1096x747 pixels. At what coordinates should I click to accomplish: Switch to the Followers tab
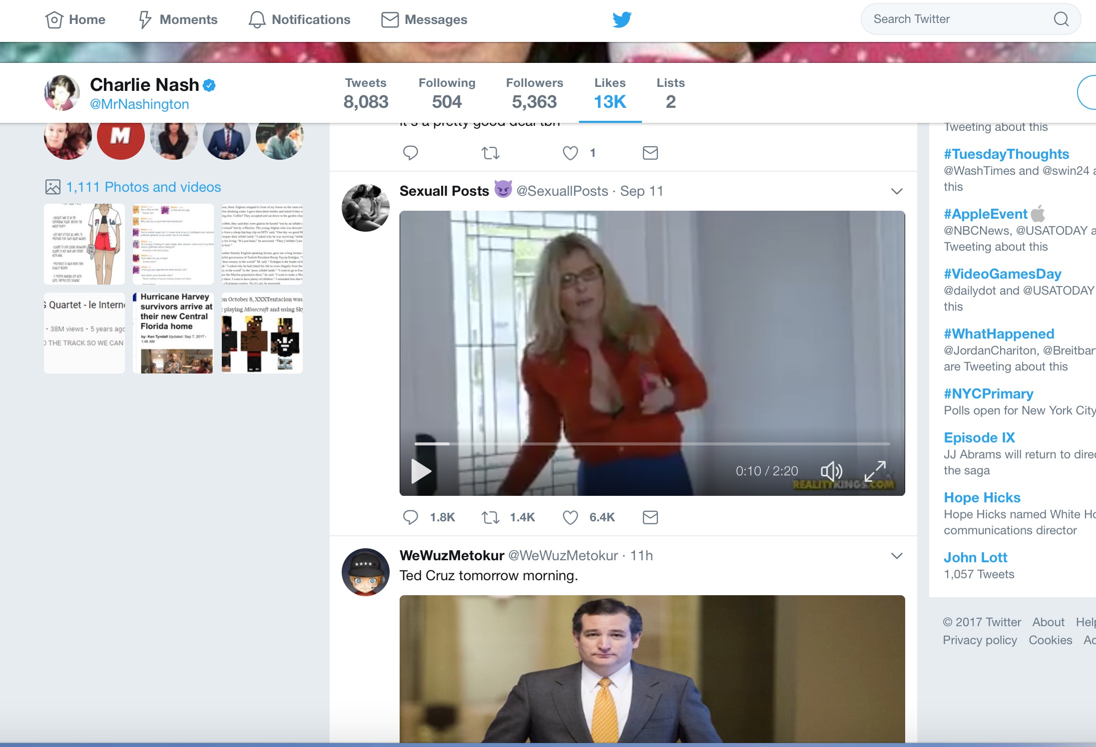pos(534,93)
